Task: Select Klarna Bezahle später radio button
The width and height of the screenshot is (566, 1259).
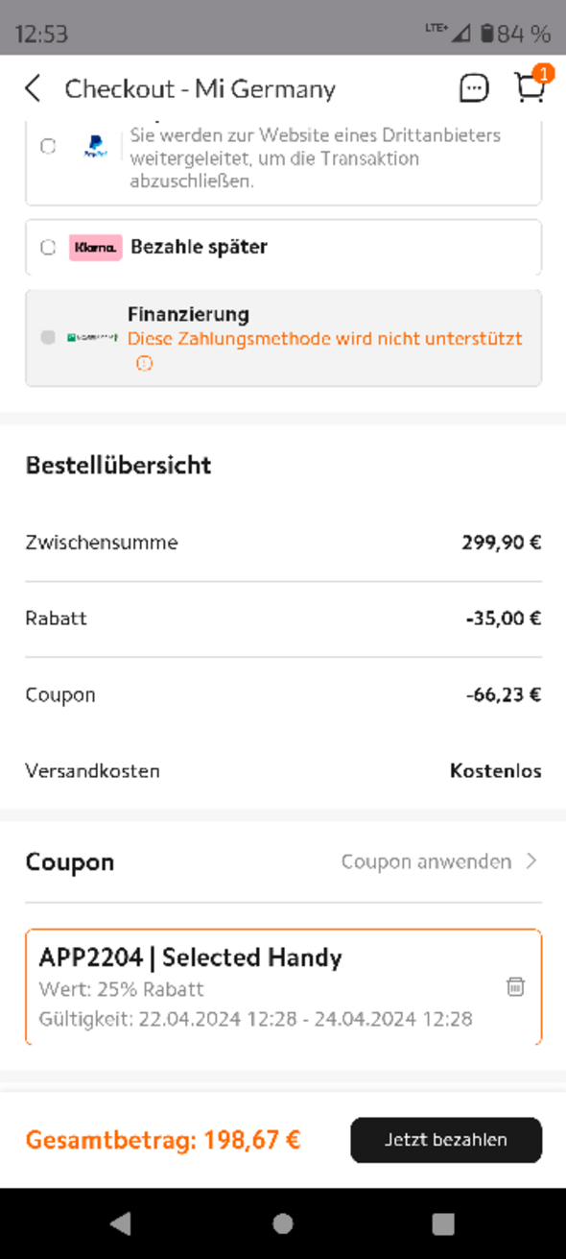Action: pos(48,247)
